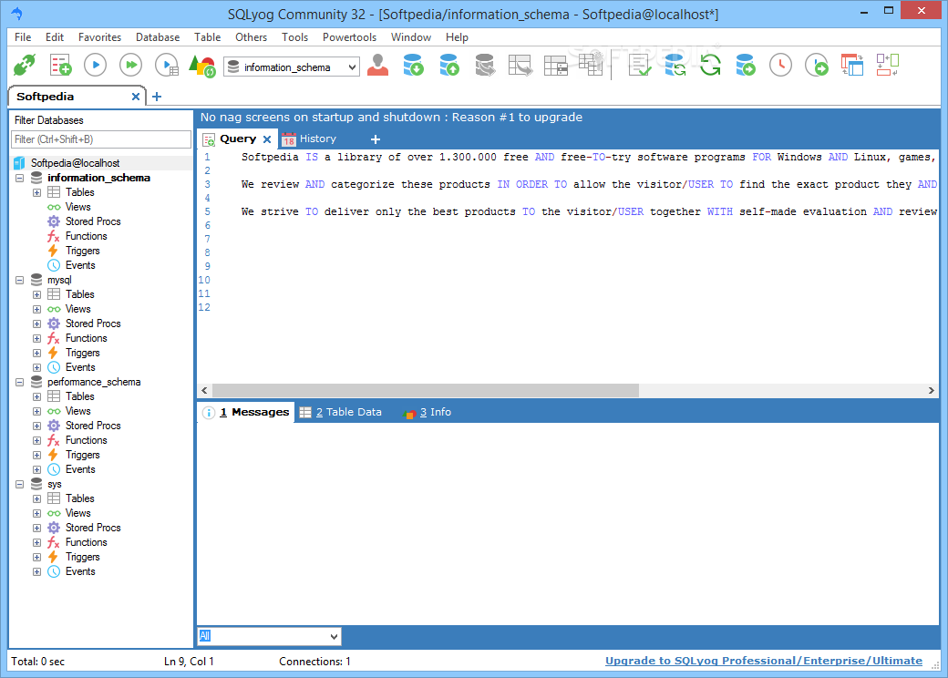Click database export icon with up arrow
The height and width of the screenshot is (678, 948).
click(x=449, y=65)
